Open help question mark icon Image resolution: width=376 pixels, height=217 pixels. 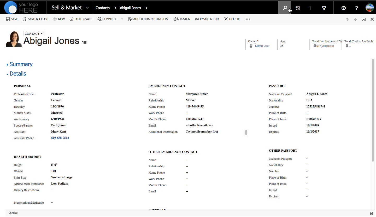[x=356, y=8]
